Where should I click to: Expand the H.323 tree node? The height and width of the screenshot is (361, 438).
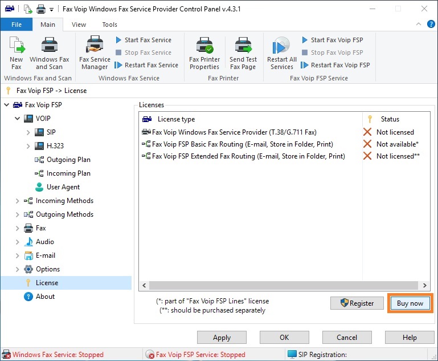tap(28, 146)
